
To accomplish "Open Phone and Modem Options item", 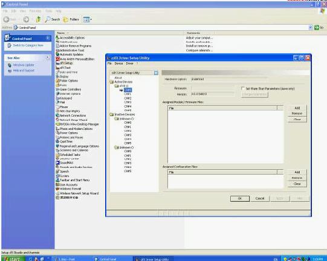I will (x=74, y=129).
